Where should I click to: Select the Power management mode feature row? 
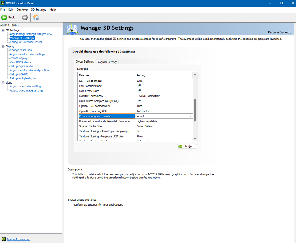[107, 116]
